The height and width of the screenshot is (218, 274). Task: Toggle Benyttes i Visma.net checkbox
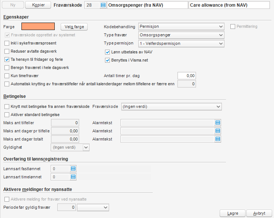click(107, 60)
